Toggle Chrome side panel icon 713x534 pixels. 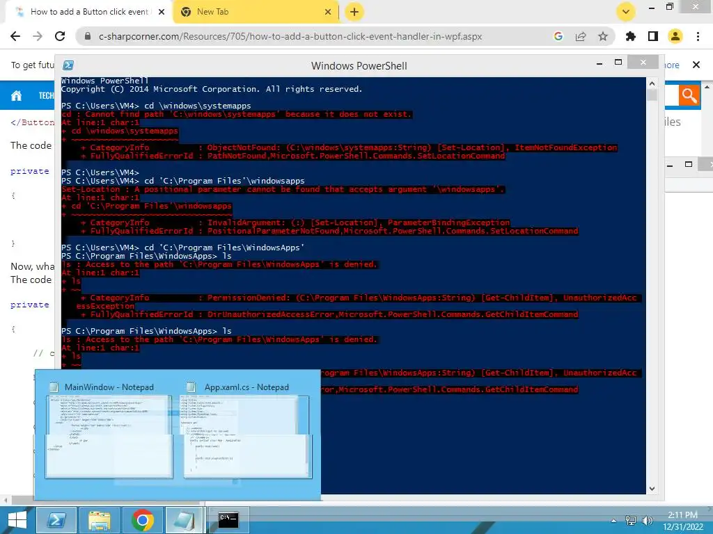653,36
